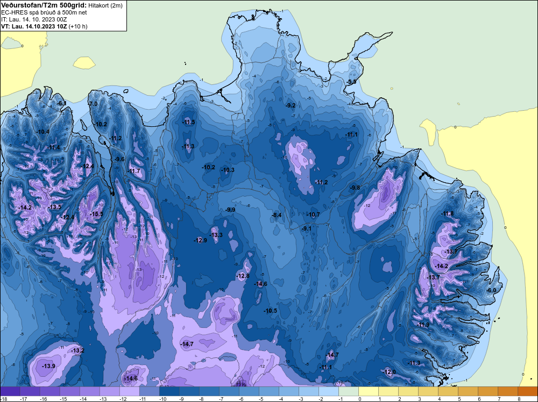
Task: Click the -12 light lavender legend swatch
Action: [129, 391]
